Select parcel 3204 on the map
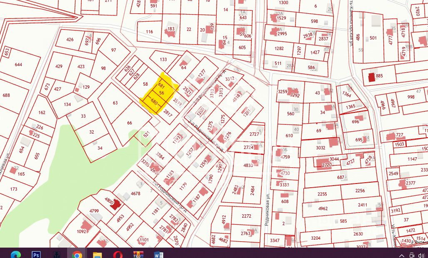 coord(315,238)
